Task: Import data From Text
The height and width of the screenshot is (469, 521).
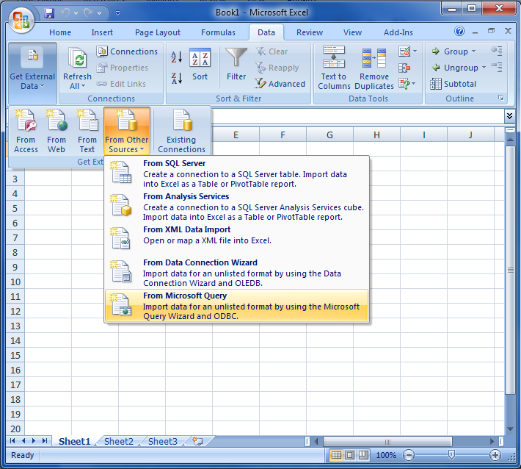Action: tap(87, 131)
